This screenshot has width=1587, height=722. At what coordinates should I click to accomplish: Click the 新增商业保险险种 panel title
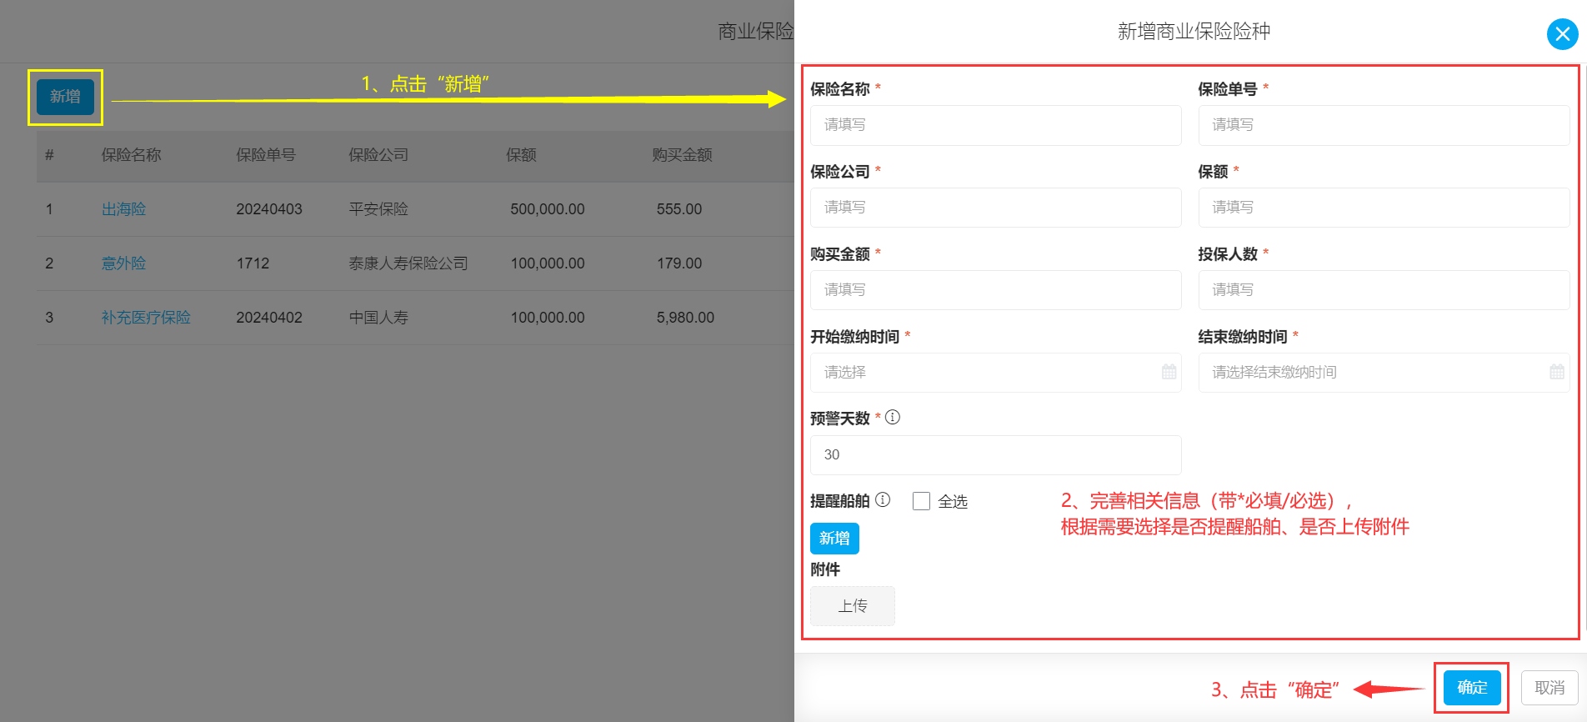(x=1194, y=32)
